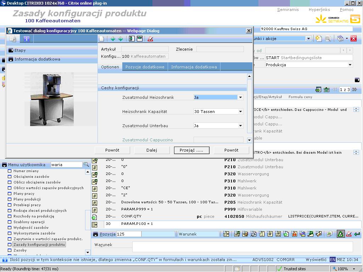The height and width of the screenshot is (272, 363).
Task: Click the START Startbedingungsliste field
Action: point(309,58)
